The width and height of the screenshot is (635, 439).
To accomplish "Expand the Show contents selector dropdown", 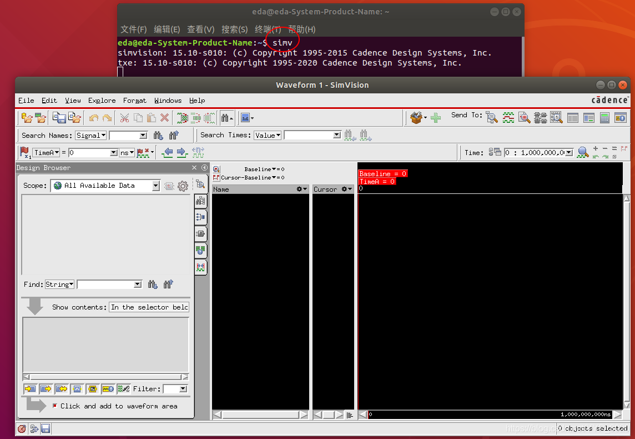I will point(149,307).
